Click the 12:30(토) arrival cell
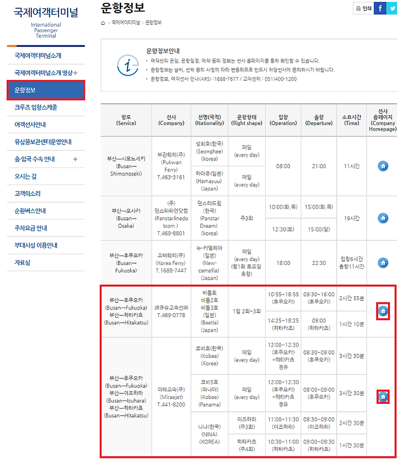 (283, 229)
